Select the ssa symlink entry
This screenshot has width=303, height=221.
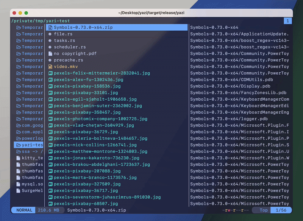[x=30, y=151]
